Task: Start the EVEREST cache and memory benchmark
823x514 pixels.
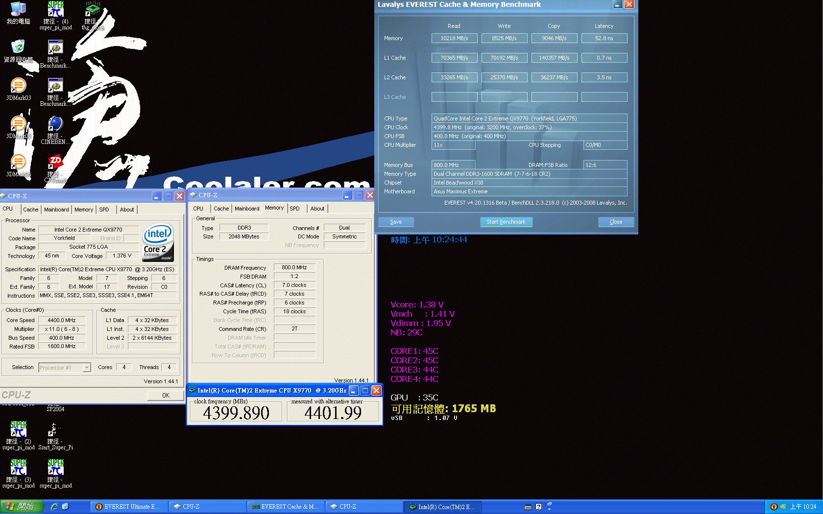Action: click(506, 222)
